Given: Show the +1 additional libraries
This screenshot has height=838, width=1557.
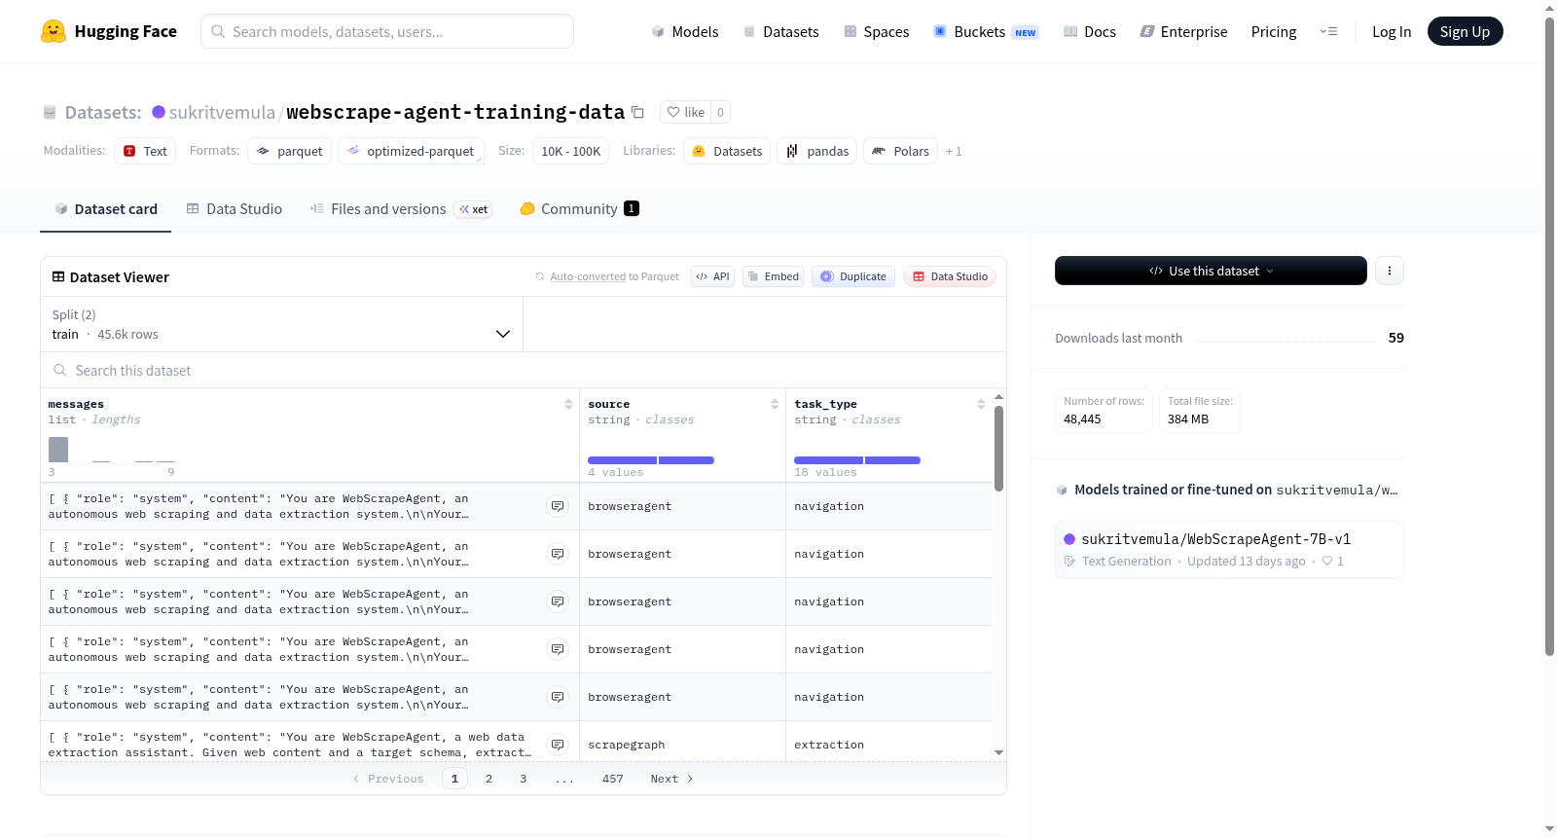Looking at the screenshot, I should click(x=954, y=151).
